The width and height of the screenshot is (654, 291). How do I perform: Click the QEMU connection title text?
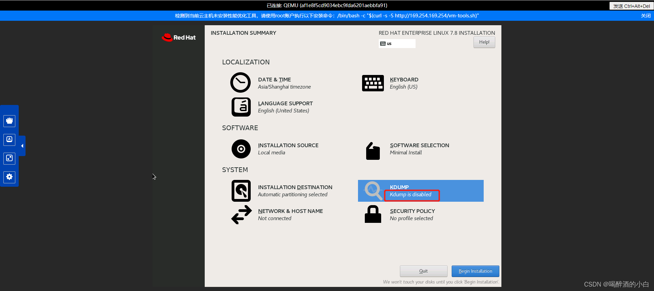(327, 5)
